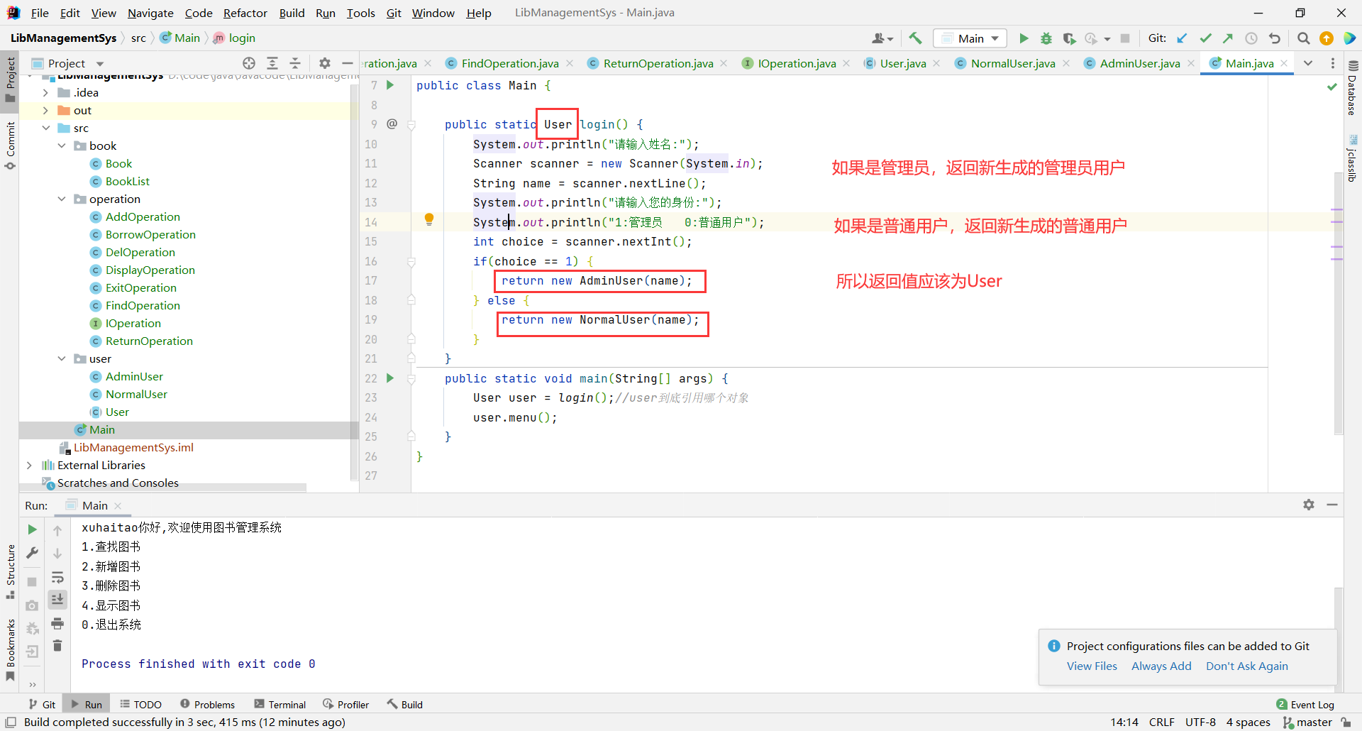Change UTF-8 file encoding in status bar
This screenshot has width=1362, height=731.
[x=1200, y=722]
